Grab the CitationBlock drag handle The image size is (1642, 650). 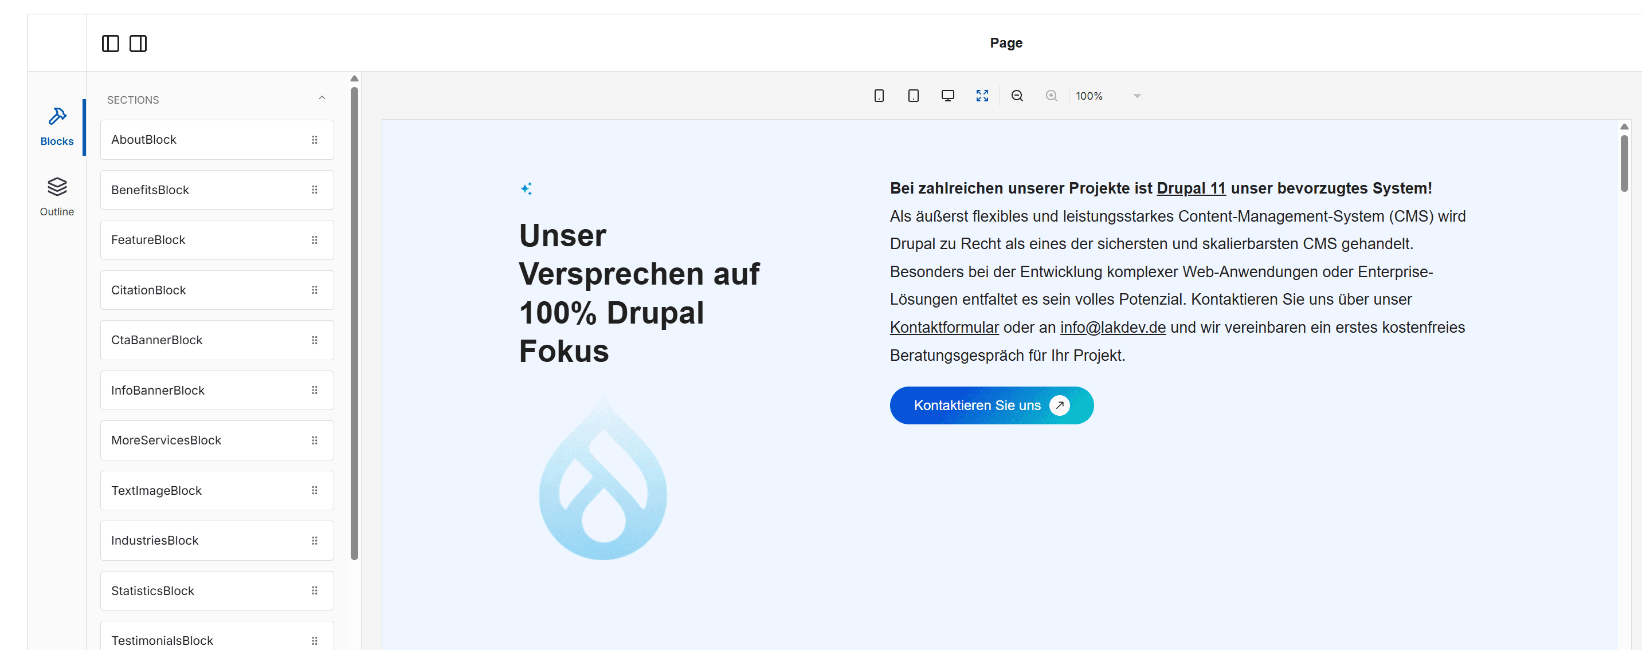(x=314, y=290)
